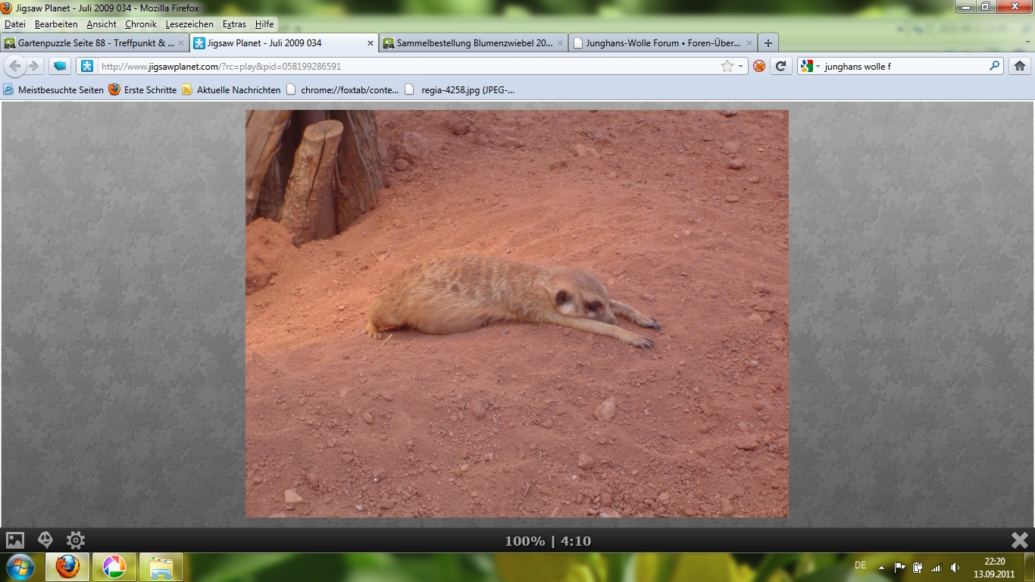Open the puzzle settings gear
Viewport: 1035px width, 582px height.
point(76,540)
